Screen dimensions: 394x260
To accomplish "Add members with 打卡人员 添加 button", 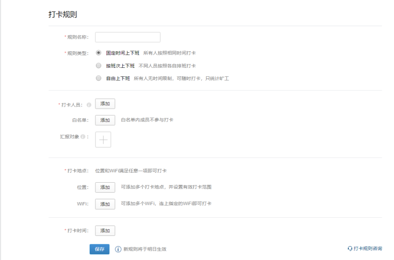I will tap(105, 104).
